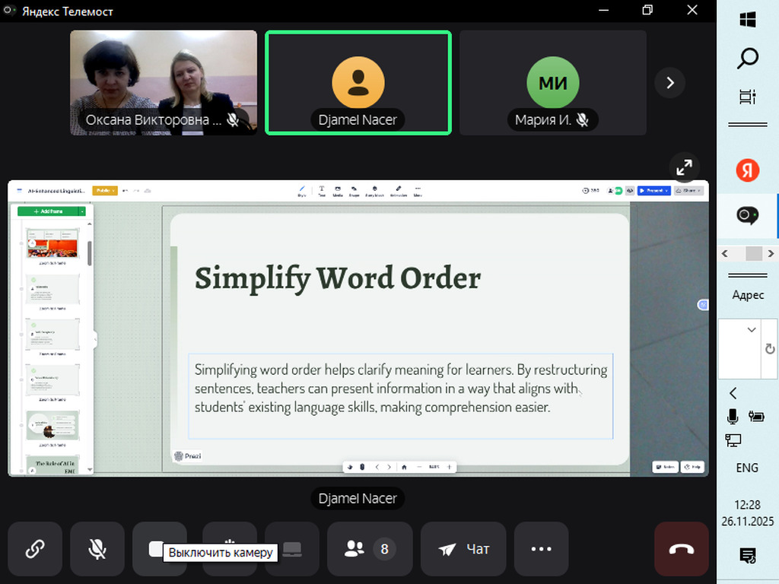This screenshot has height=584, width=779.
Task: Open the Чат panel
Action: [463, 549]
